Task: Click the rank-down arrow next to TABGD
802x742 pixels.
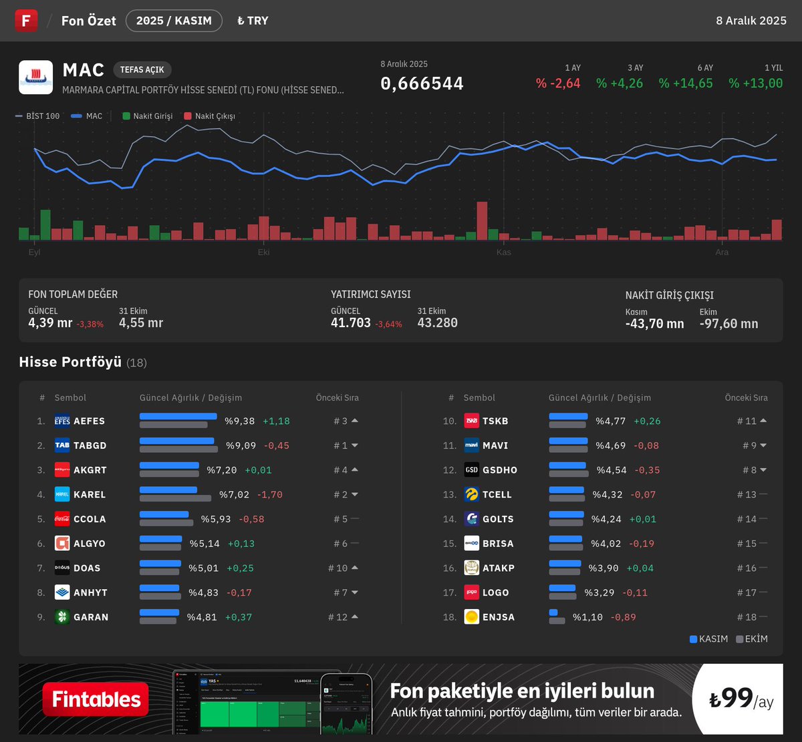Action: 356,445
